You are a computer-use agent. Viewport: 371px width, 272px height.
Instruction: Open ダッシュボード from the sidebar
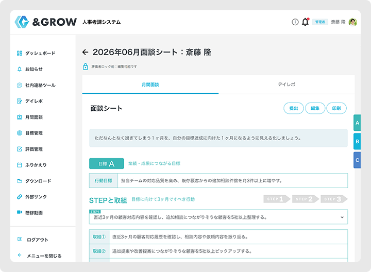[36, 53]
